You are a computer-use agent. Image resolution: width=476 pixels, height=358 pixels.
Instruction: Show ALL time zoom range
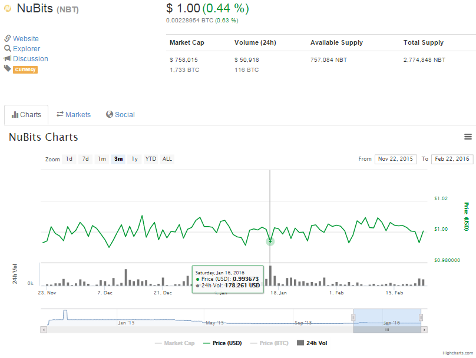click(x=167, y=159)
